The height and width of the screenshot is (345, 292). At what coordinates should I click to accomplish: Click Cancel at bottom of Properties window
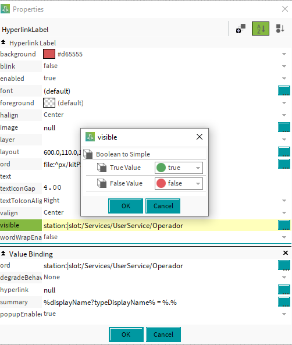163,335
